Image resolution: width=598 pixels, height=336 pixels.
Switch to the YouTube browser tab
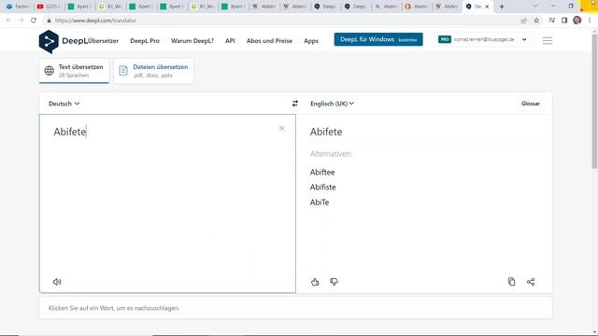click(x=48, y=7)
